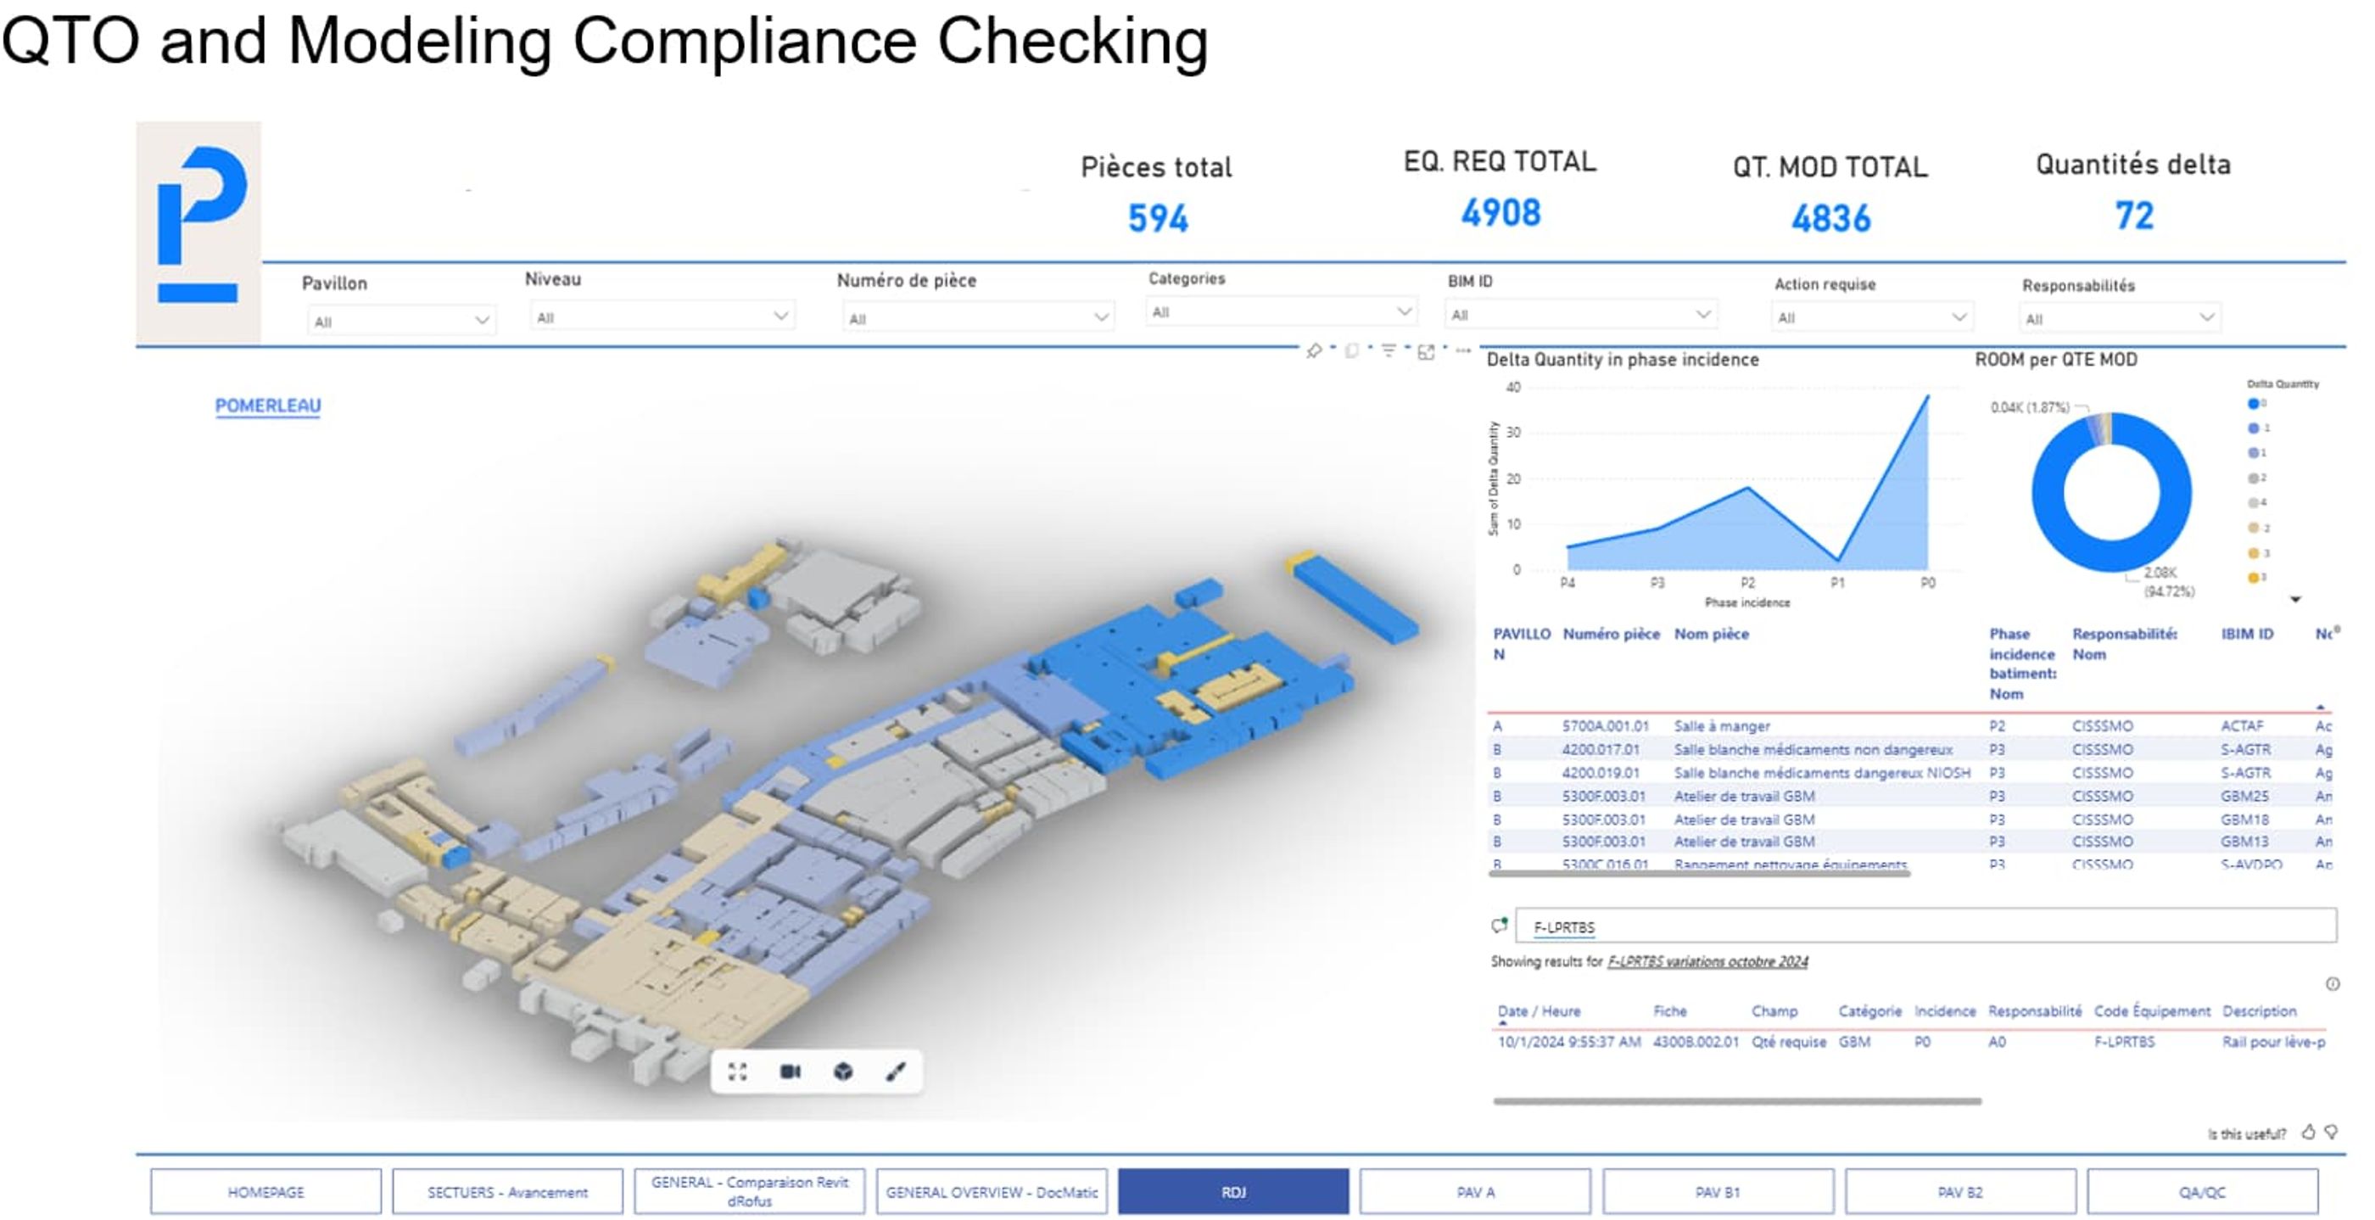The height and width of the screenshot is (1220, 2375).
Task: Click the cube view icon in 3D viewer
Action: [x=842, y=1072]
